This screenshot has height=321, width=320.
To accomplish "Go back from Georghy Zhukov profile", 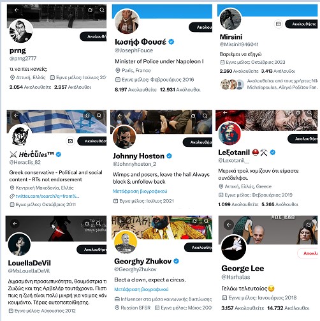I will click(121, 221).
